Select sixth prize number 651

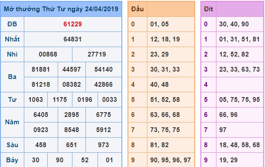[72, 145]
